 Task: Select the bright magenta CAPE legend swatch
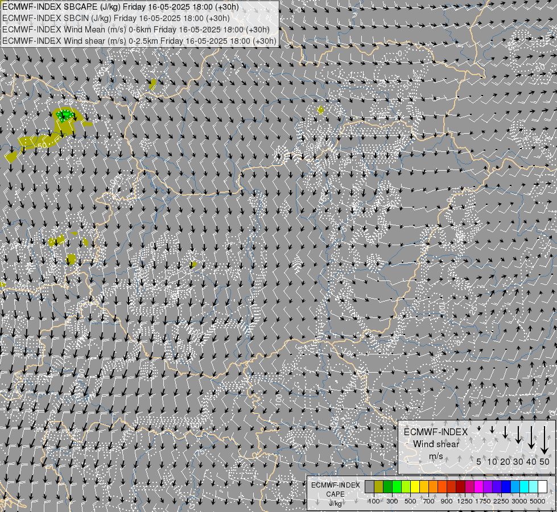pos(479,487)
